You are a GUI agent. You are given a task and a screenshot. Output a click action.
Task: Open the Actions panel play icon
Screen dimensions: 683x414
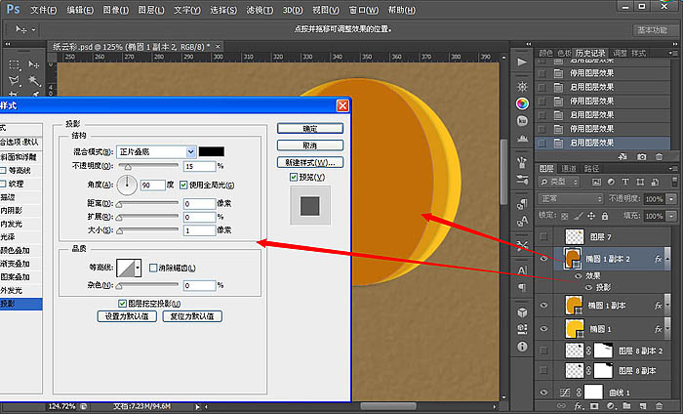pyautogui.click(x=522, y=62)
